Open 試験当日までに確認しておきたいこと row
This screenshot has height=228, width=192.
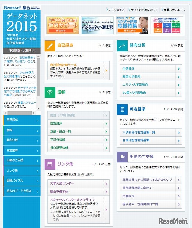click(x=151, y=180)
